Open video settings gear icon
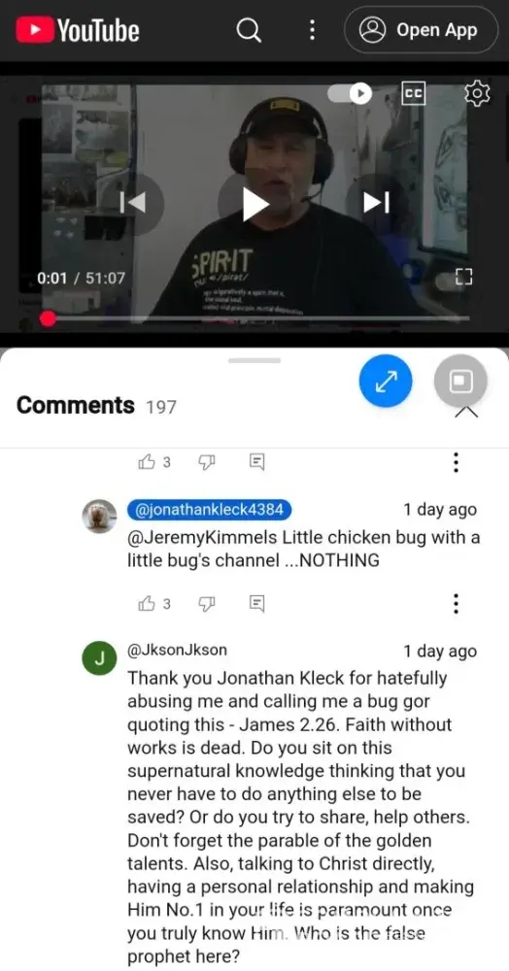 point(477,93)
